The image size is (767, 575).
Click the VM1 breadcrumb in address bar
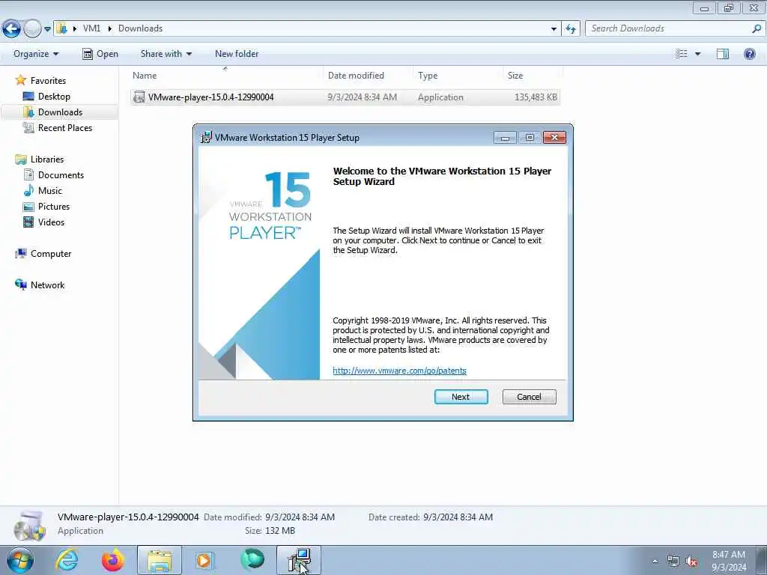click(x=91, y=28)
